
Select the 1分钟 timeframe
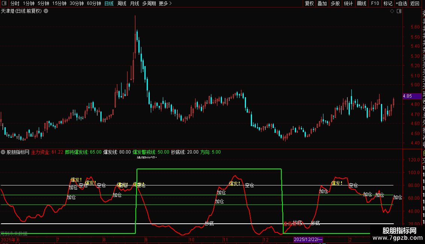[29, 3]
